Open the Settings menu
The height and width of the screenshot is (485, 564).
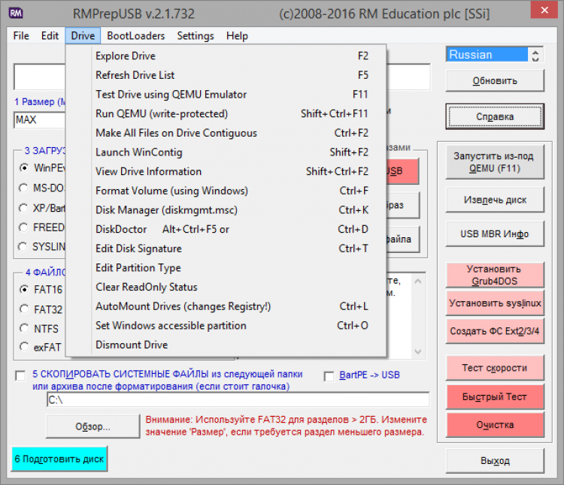pos(196,36)
